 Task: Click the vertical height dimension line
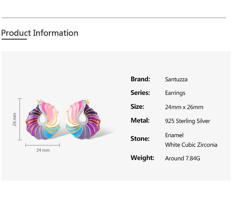point(20,119)
